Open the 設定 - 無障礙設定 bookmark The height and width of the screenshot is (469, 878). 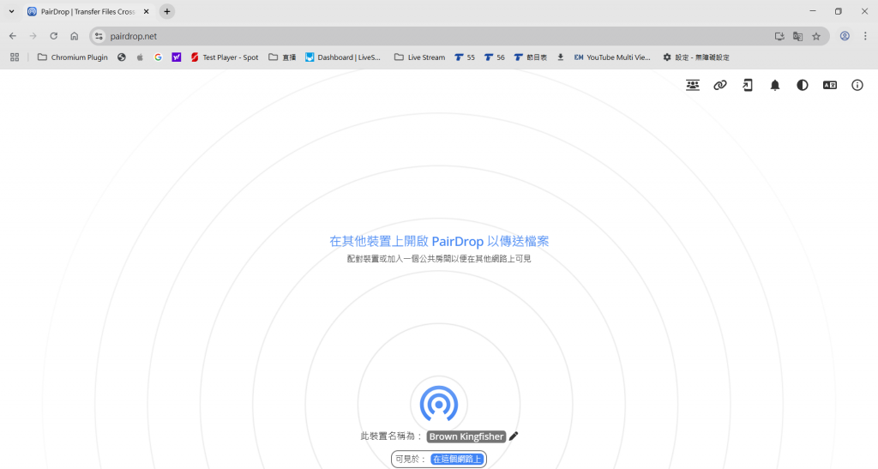696,57
